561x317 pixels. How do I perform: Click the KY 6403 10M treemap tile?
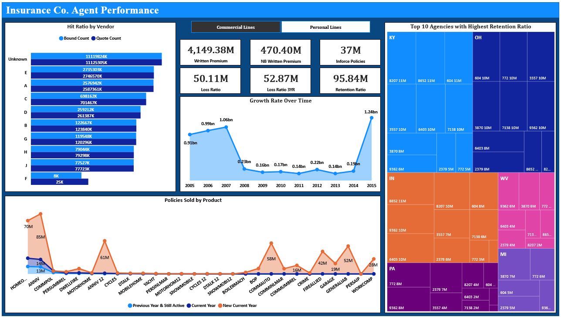[430, 108]
